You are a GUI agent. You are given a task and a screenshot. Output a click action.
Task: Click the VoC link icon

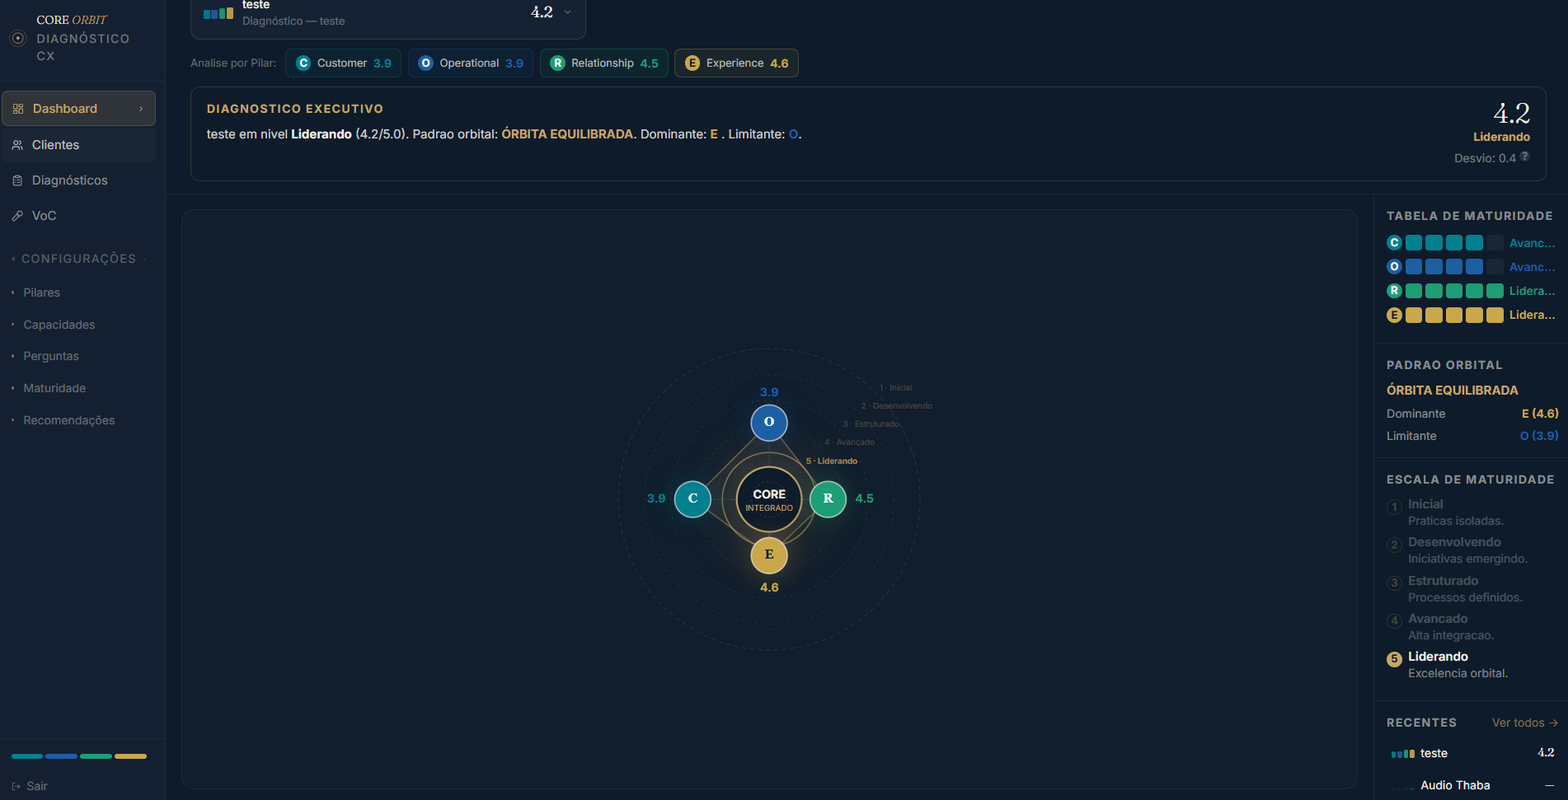point(17,216)
